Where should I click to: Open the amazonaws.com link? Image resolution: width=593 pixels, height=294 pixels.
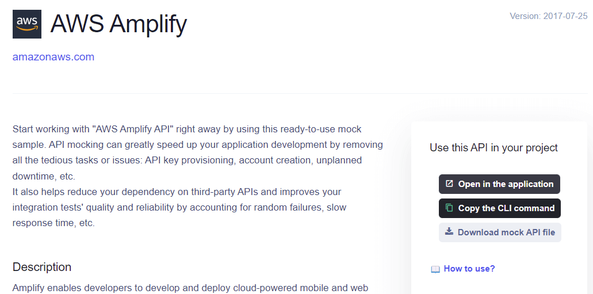coord(53,57)
